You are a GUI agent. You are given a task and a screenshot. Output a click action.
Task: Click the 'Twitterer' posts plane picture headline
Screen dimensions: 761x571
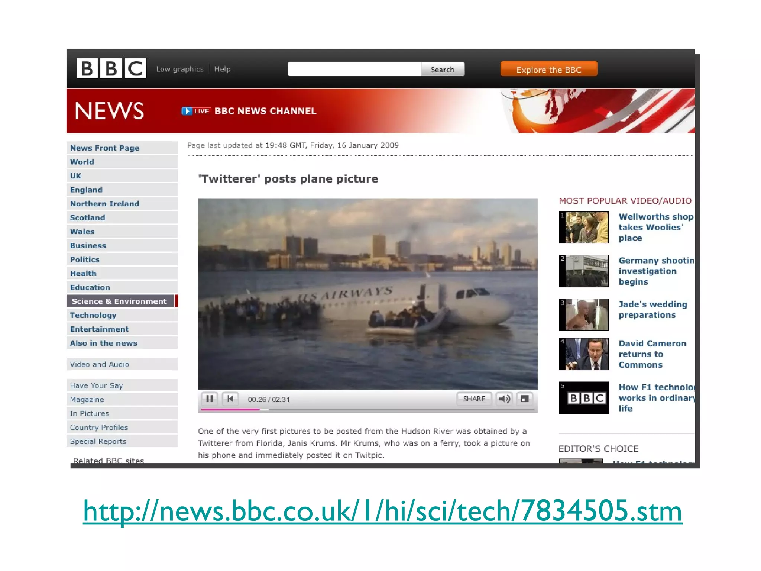(288, 179)
